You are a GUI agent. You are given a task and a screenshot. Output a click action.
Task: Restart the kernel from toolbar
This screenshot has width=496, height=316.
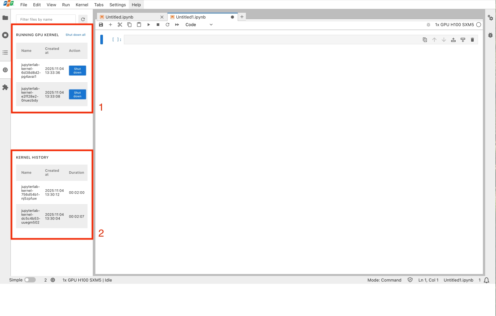[x=168, y=25]
